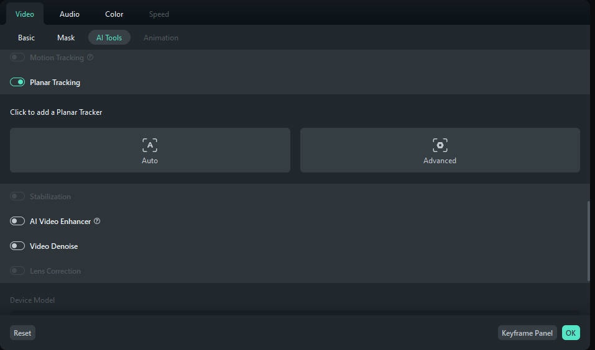Image resolution: width=595 pixels, height=350 pixels.
Task: Open the Motion Tracking help icon
Action: click(x=90, y=57)
